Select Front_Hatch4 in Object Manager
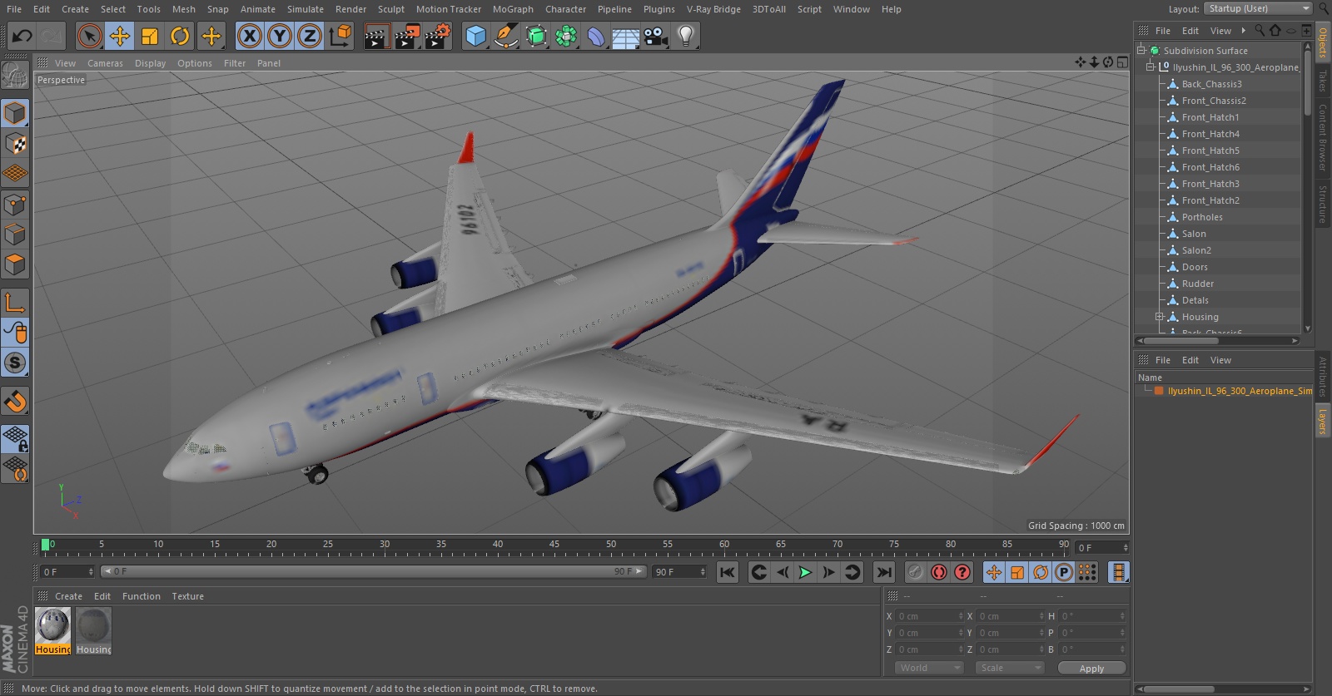1332x696 pixels. 1210,134
